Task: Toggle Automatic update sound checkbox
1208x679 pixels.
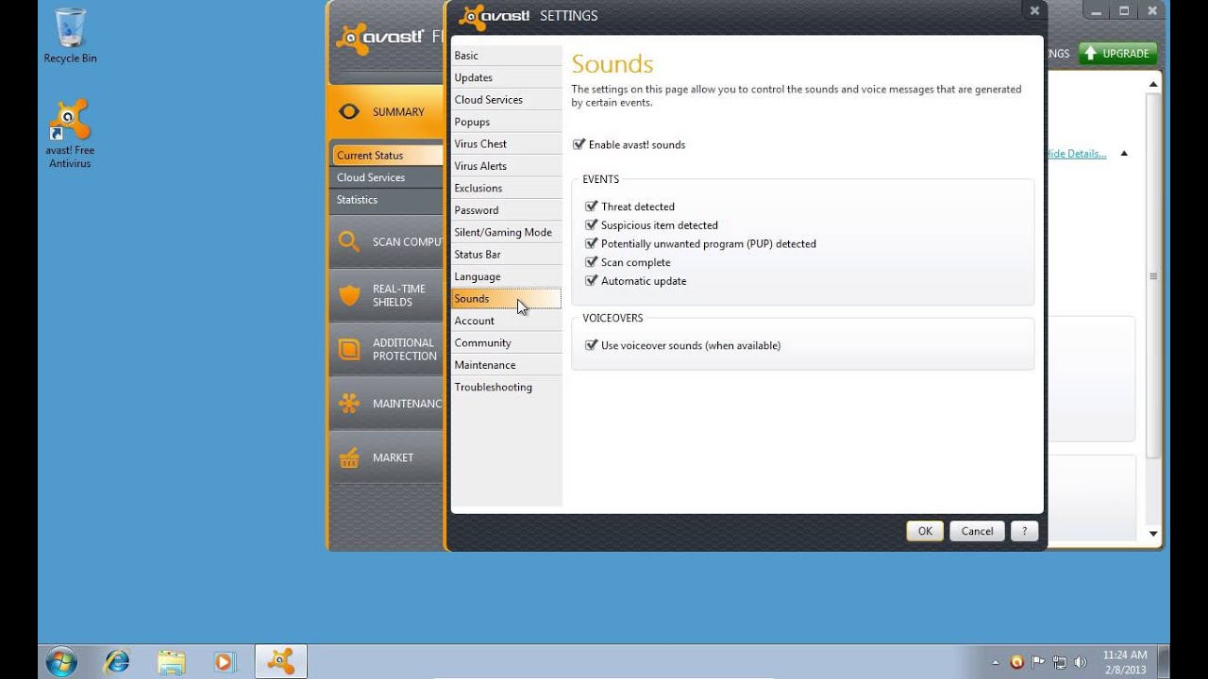Action: click(x=592, y=281)
